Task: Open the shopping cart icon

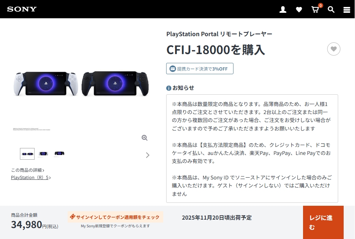Action: pyautogui.click(x=315, y=10)
